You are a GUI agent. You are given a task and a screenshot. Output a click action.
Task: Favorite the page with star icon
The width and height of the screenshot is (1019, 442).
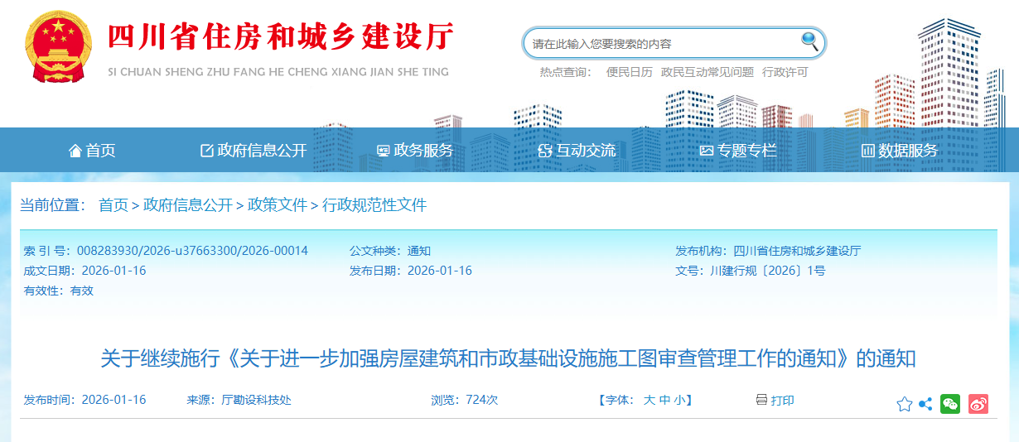[x=904, y=404]
